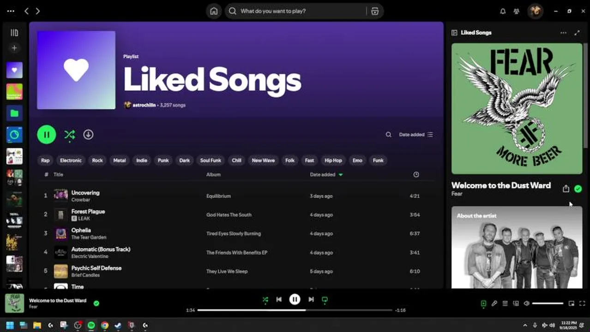Filter by Soul Funk genre chip
Viewport: 590px width, 332px height.
pos(211,160)
